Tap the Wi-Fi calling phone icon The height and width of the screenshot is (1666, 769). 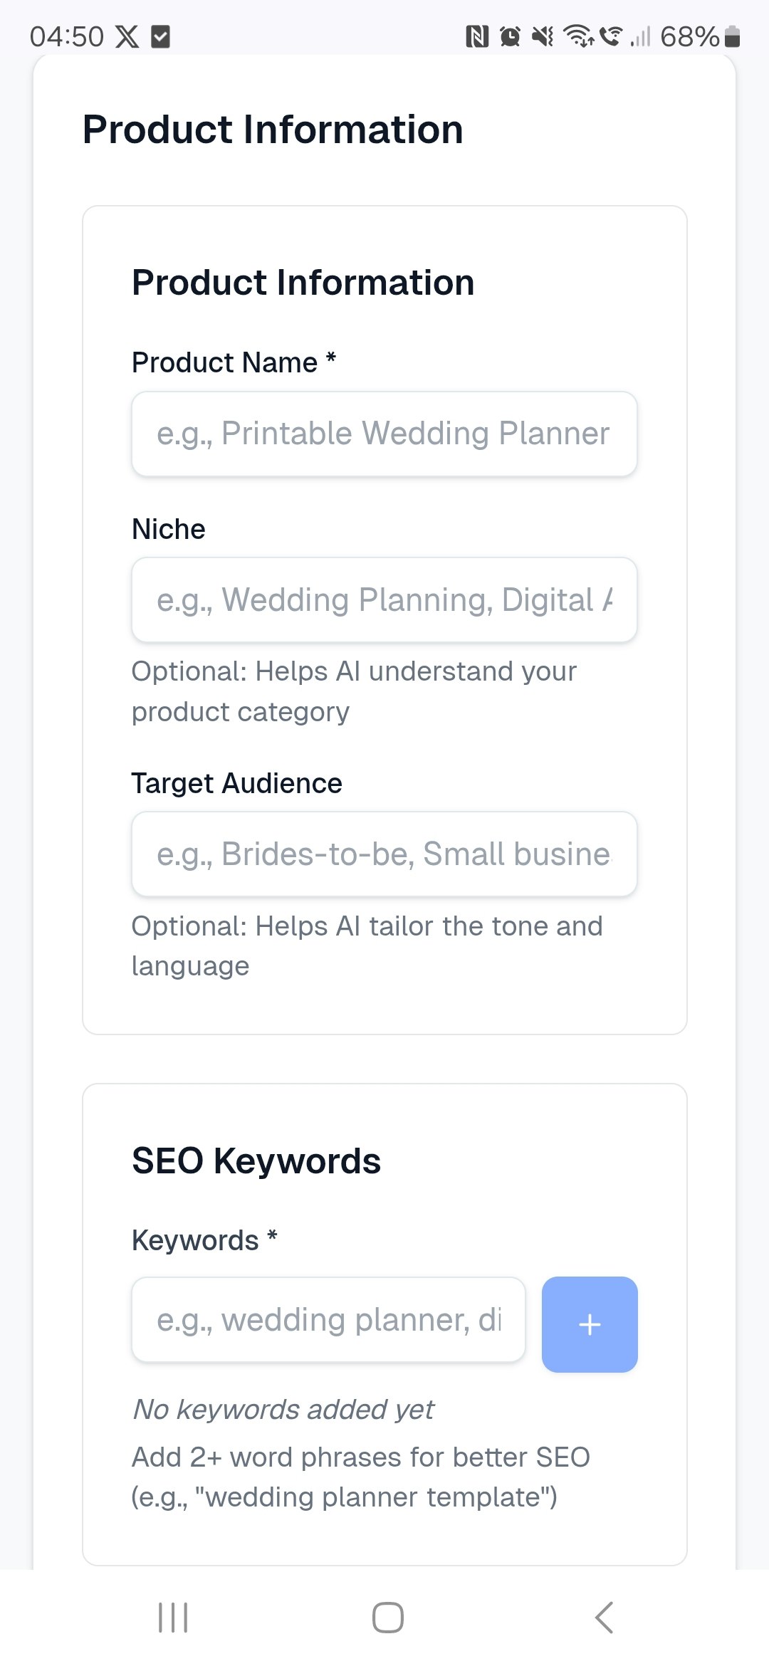611,36
